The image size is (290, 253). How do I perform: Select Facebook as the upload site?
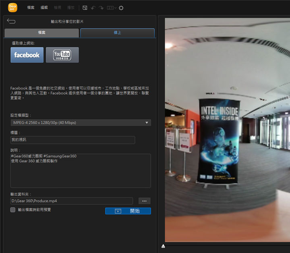[x=27, y=55]
